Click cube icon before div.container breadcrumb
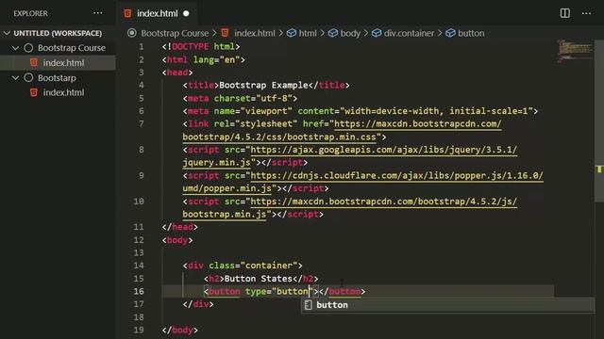 click(377, 33)
